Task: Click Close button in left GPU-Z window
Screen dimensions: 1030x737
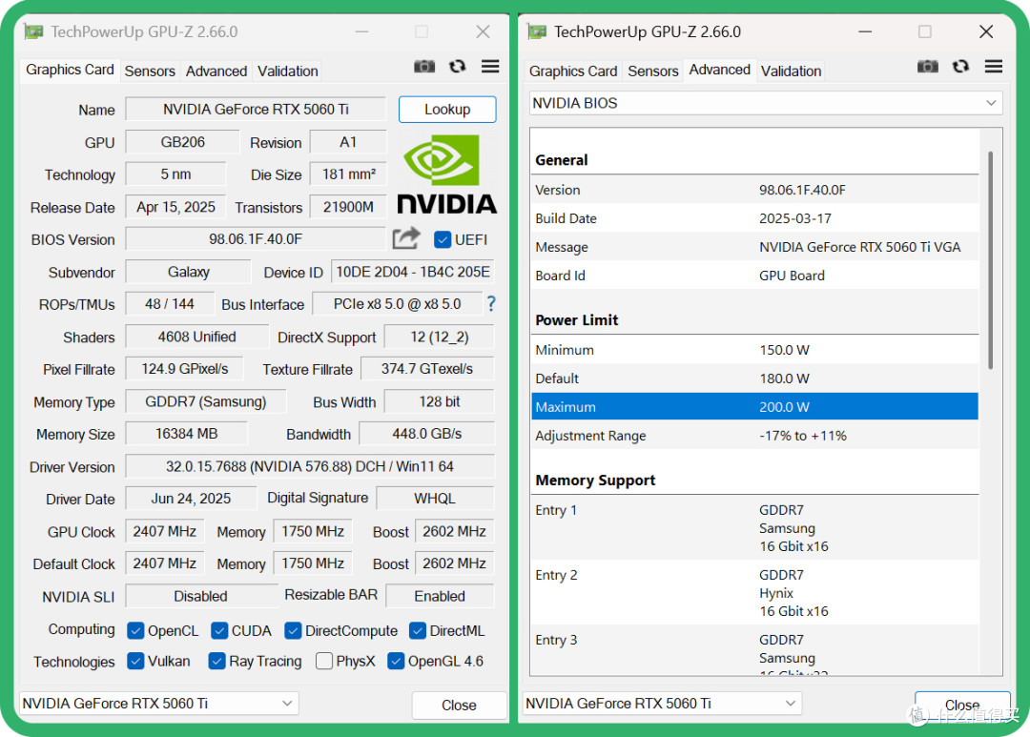Action: pyautogui.click(x=459, y=705)
